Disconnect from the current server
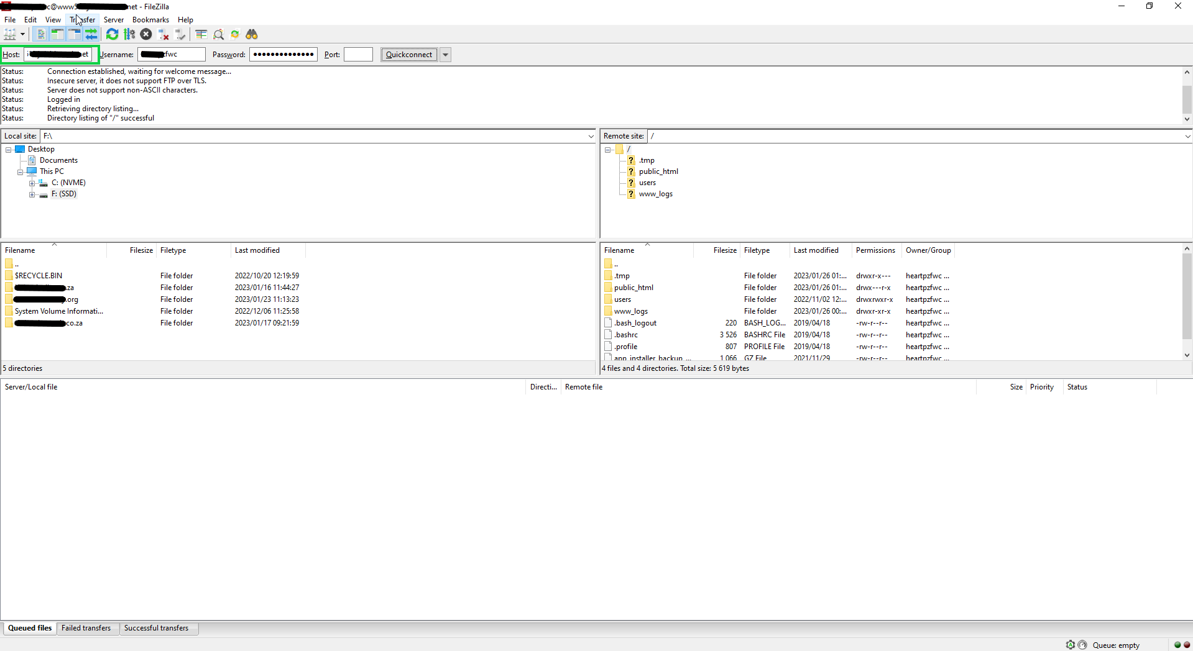 tap(164, 35)
